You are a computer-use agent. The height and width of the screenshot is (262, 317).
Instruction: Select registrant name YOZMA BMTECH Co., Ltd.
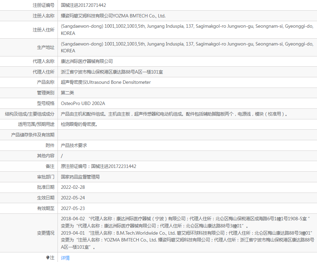click(139, 16)
